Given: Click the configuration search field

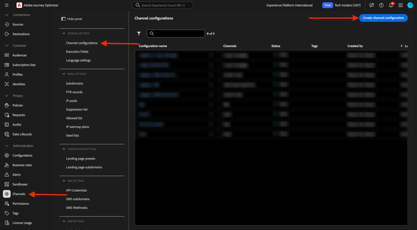Looking at the screenshot, I should tap(176, 33).
